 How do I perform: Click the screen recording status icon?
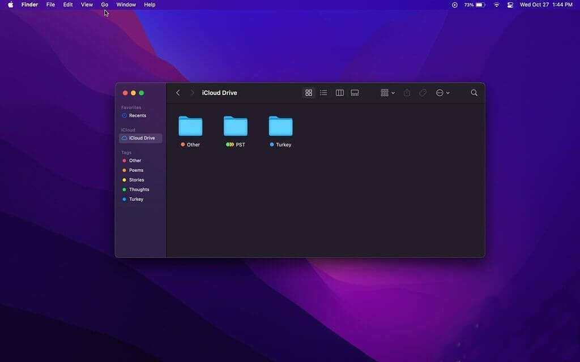click(455, 5)
